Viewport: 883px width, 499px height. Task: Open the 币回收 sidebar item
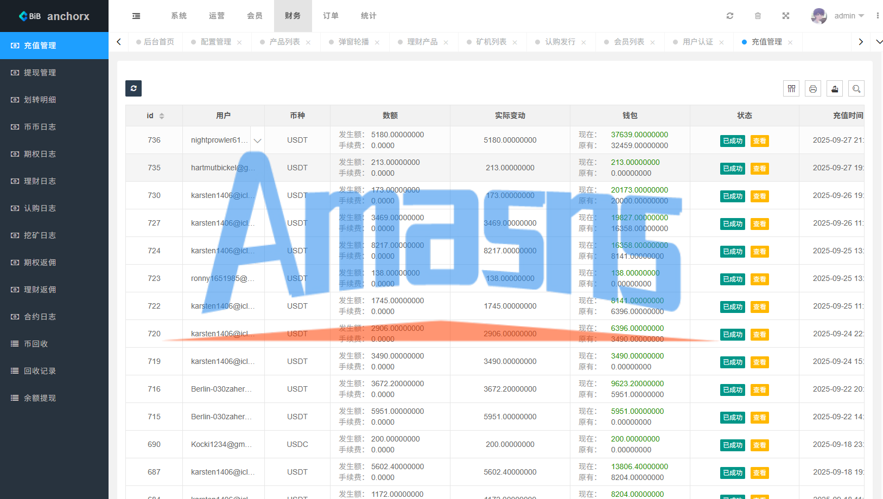[54, 344]
